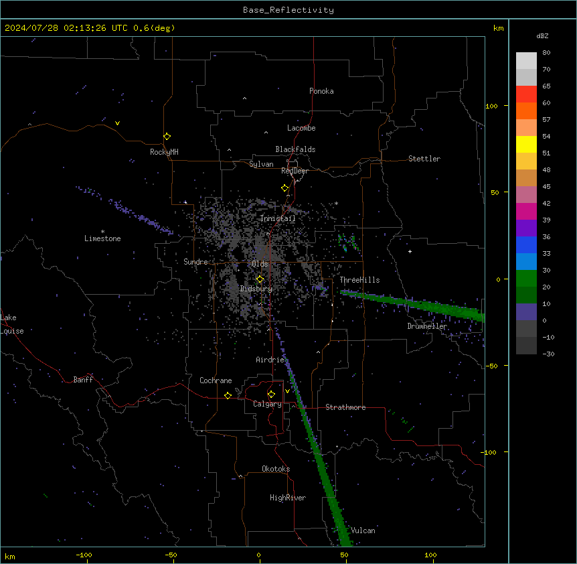577x564 pixels.
Task: Click the Limestone location label
Action: pyautogui.click(x=102, y=238)
